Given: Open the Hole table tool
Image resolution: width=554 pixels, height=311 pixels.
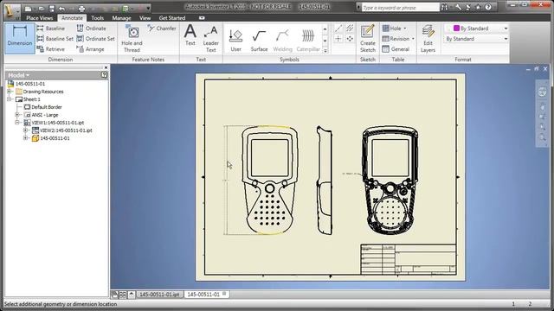Looking at the screenshot, I should tap(392, 29).
